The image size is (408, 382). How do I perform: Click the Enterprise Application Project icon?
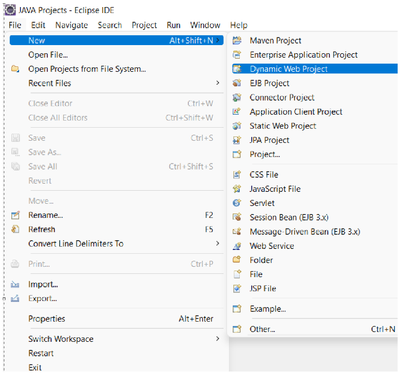point(237,55)
